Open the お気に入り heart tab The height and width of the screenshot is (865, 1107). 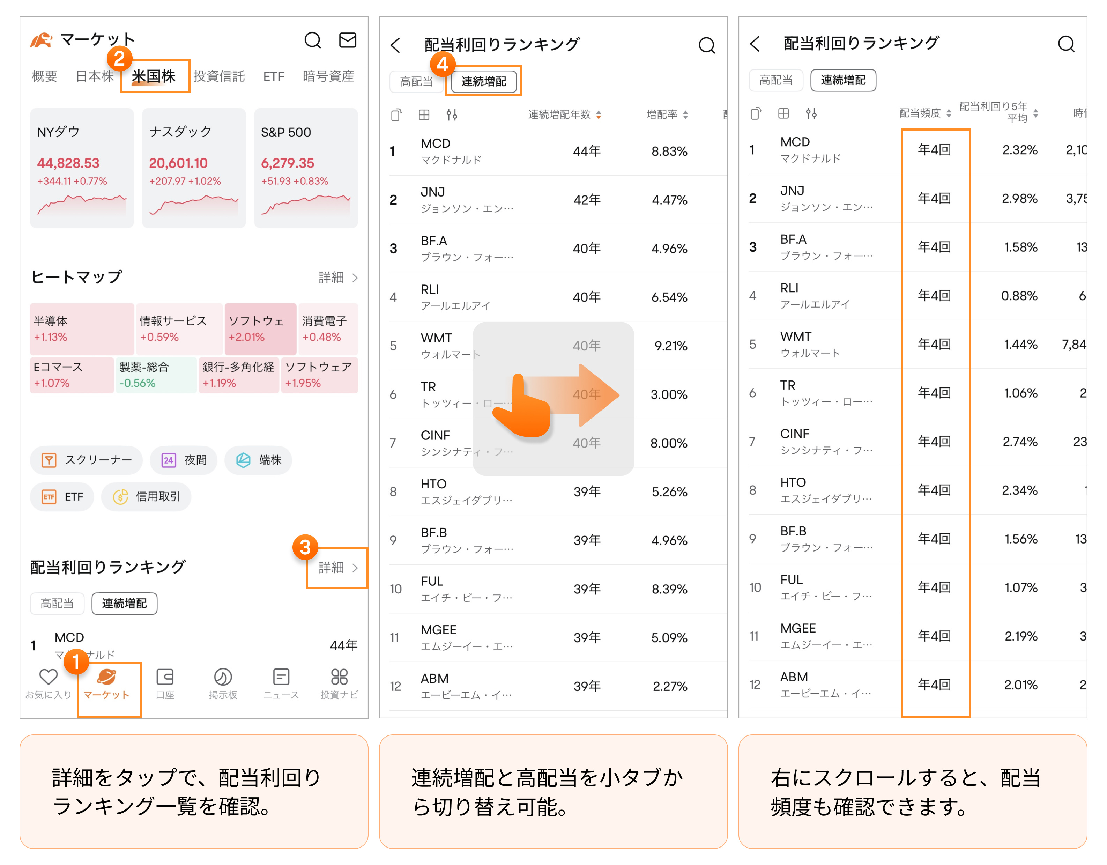(48, 683)
